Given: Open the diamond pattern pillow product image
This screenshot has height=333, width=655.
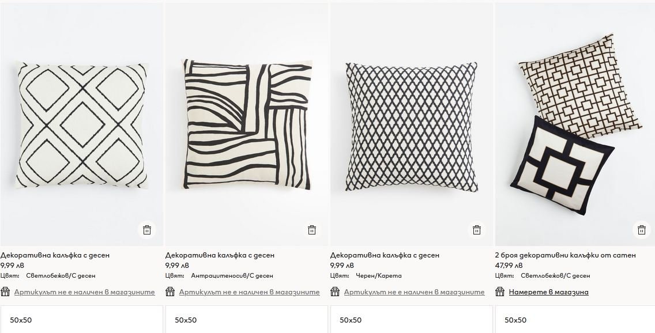Looking at the screenshot, I should tap(81, 124).
